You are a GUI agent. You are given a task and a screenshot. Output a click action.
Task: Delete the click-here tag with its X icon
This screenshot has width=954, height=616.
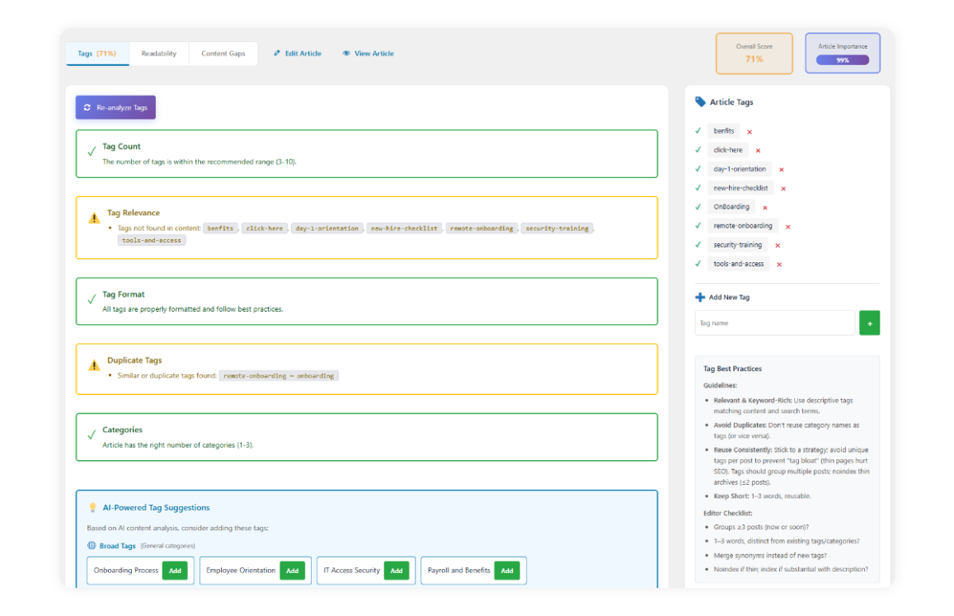click(758, 151)
